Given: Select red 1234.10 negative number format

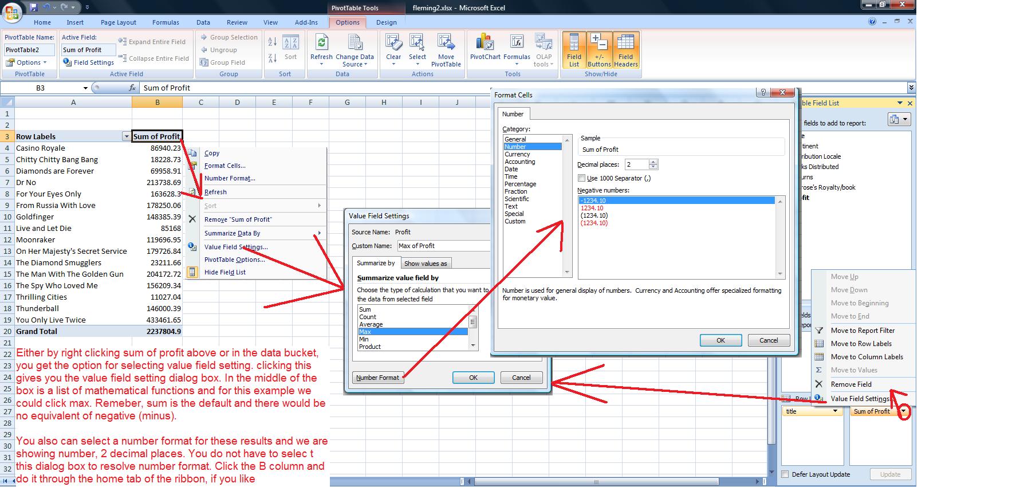Looking at the screenshot, I should pyautogui.click(x=593, y=208).
